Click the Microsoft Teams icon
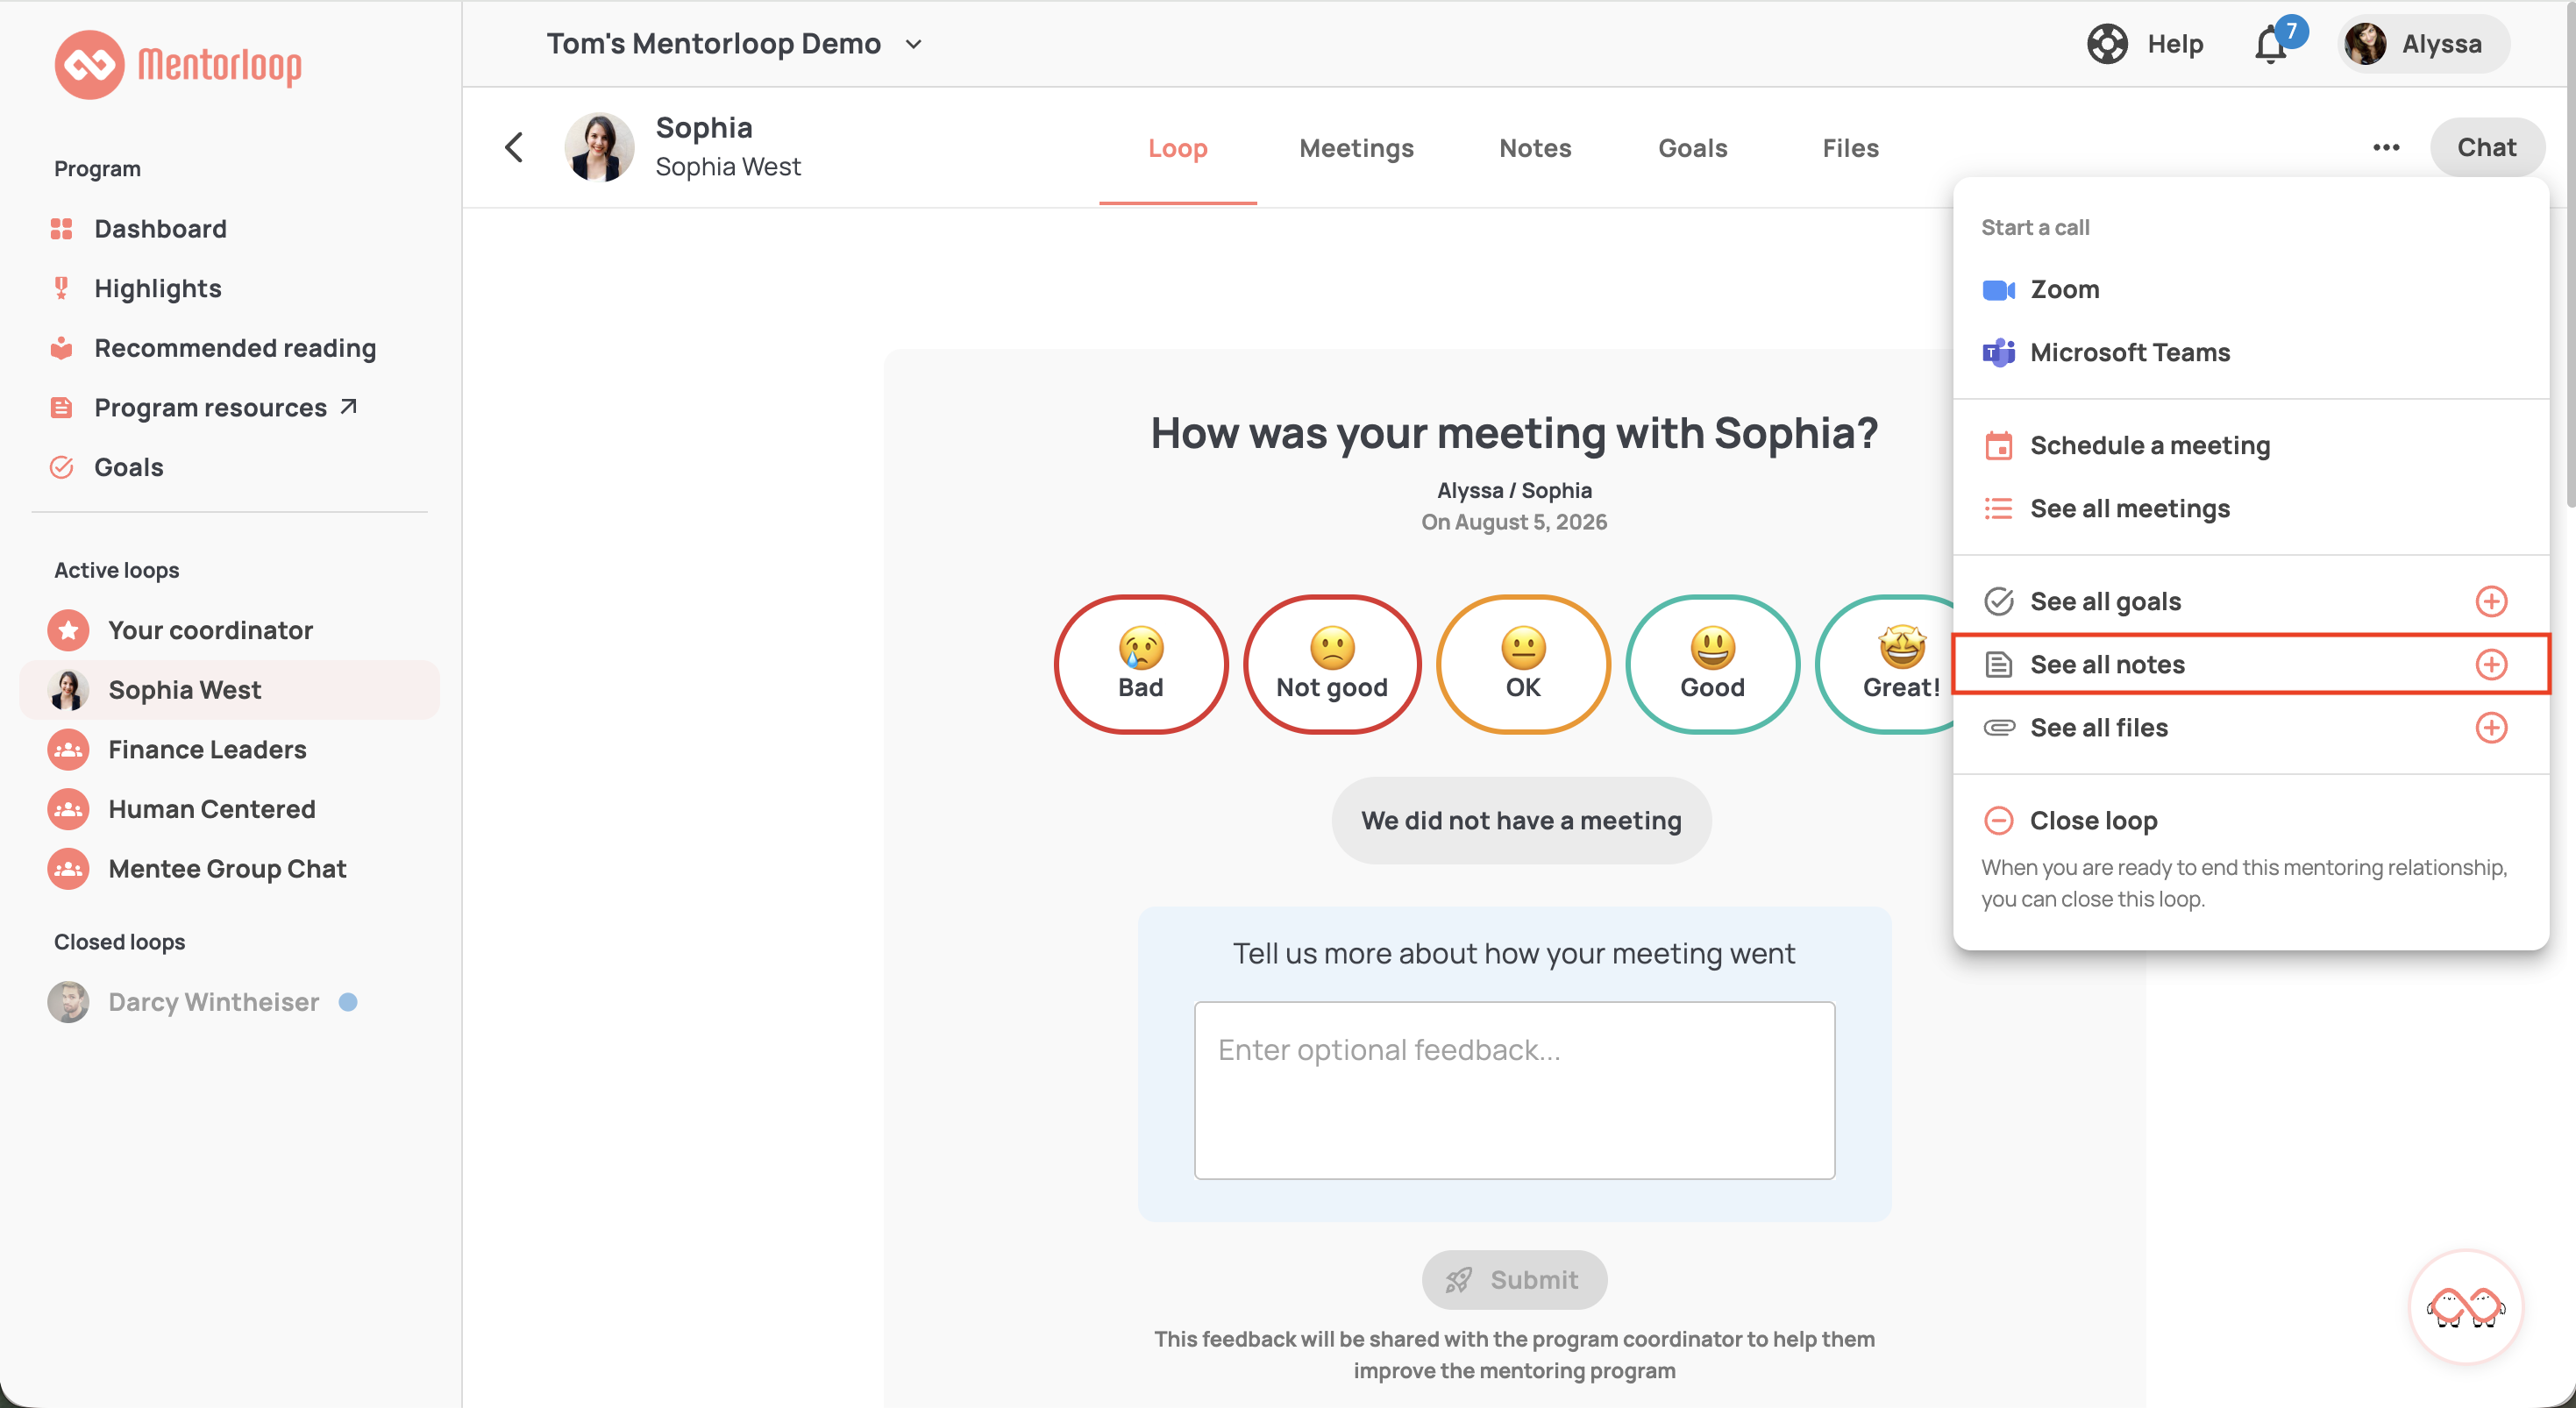The height and width of the screenshot is (1408, 2576). point(1998,353)
